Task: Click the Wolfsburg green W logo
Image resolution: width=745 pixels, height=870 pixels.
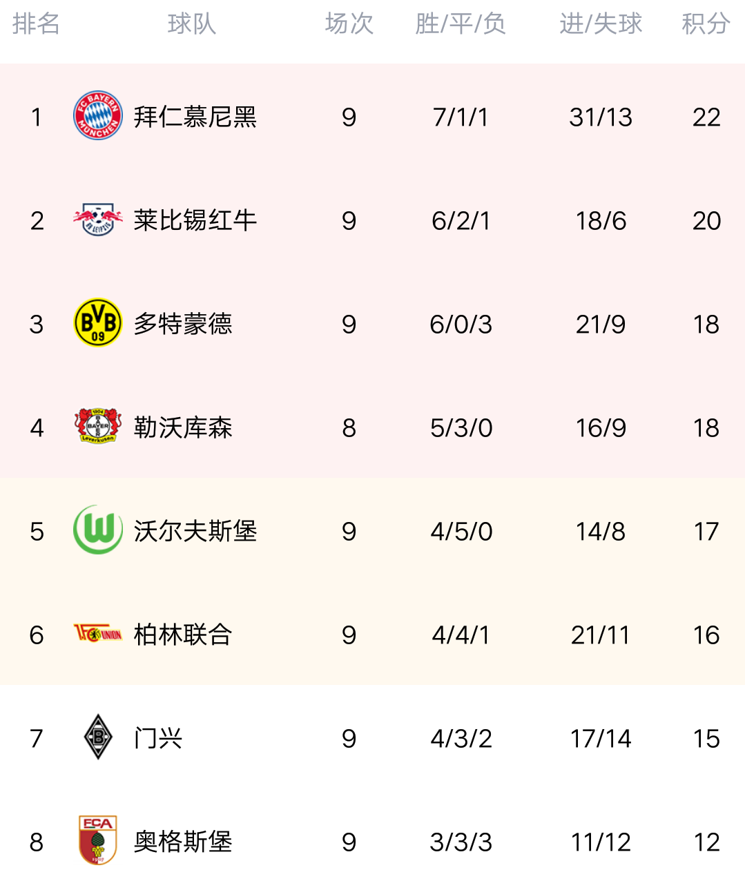Action: (98, 530)
